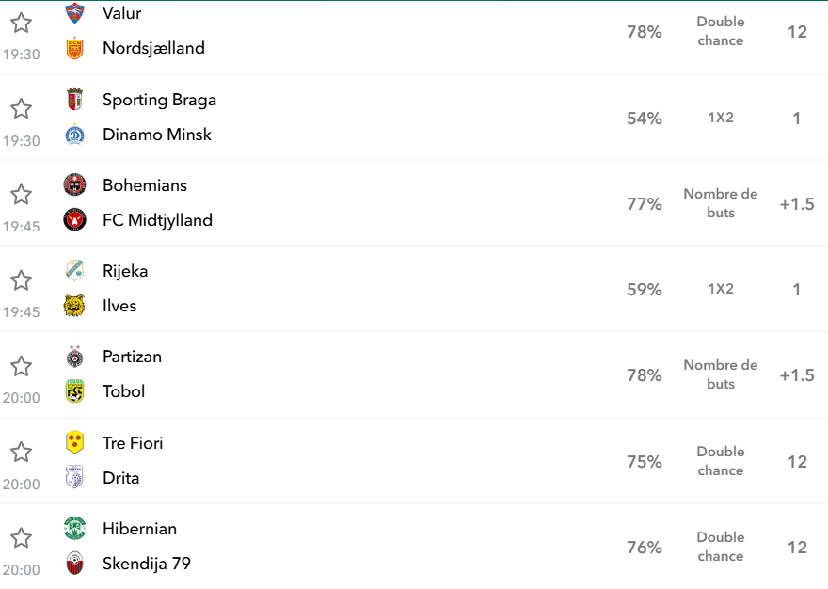This screenshot has width=828, height=589.
Task: Toggle the star beside Partizan vs Tobol
Action: (21, 366)
